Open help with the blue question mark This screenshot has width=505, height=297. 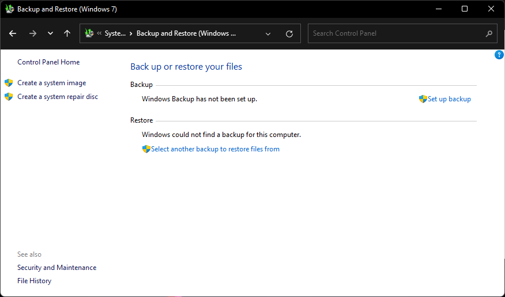pos(499,55)
